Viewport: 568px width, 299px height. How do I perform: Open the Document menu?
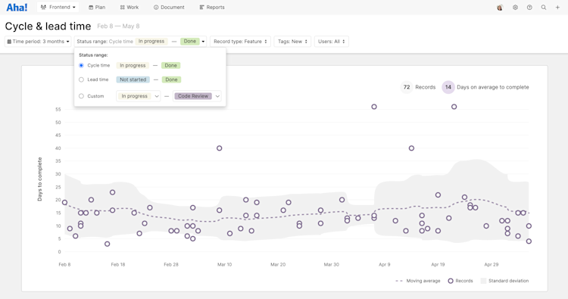pos(169,8)
